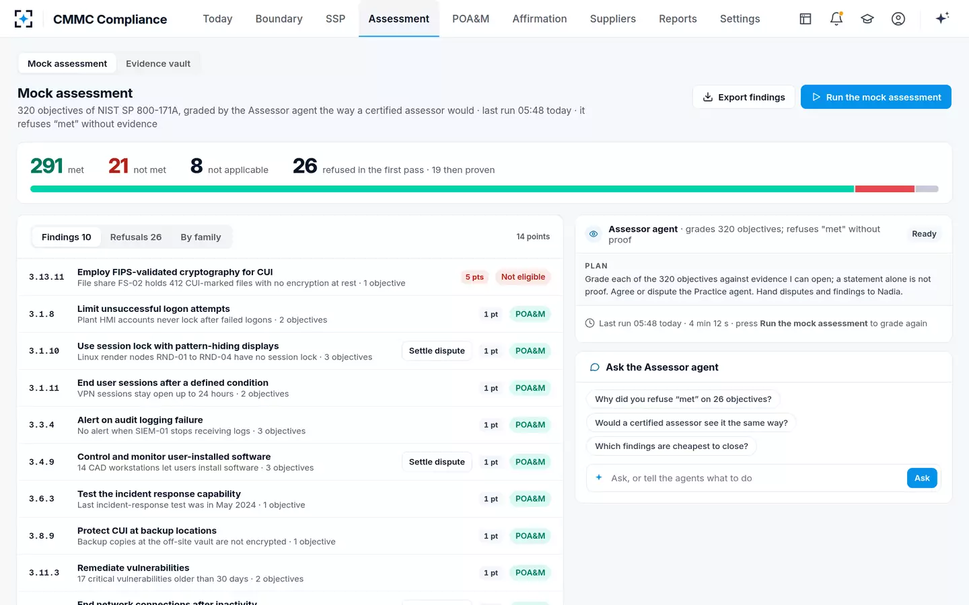Run the mock assessment
This screenshot has height=605, width=969.
pos(875,97)
